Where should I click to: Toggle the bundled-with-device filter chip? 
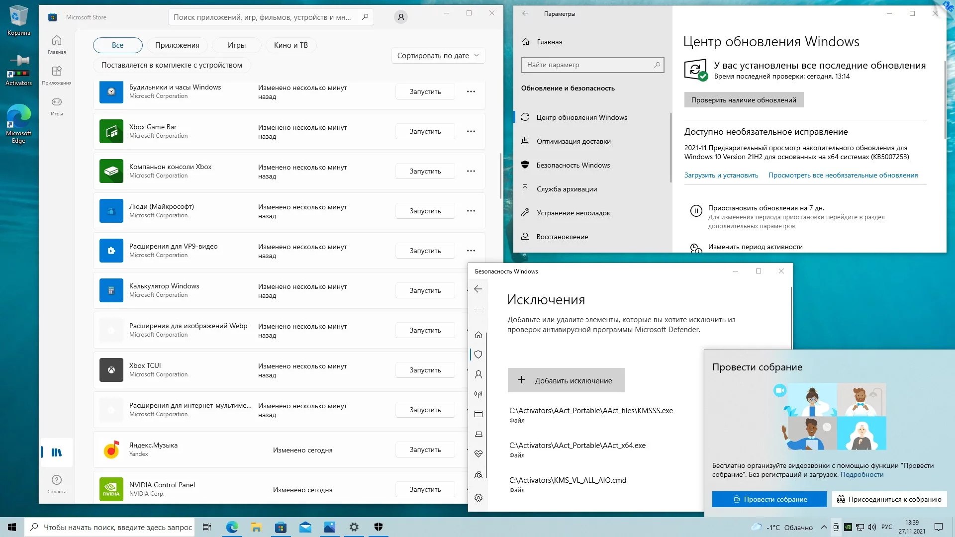[172, 65]
